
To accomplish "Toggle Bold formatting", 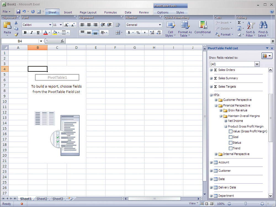I will (25, 33).
